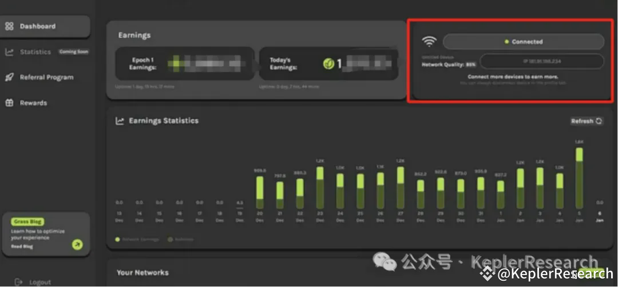Image resolution: width=618 pixels, height=287 pixels.
Task: Click the circular arrows icon in Refresh button
Action: tap(599, 121)
